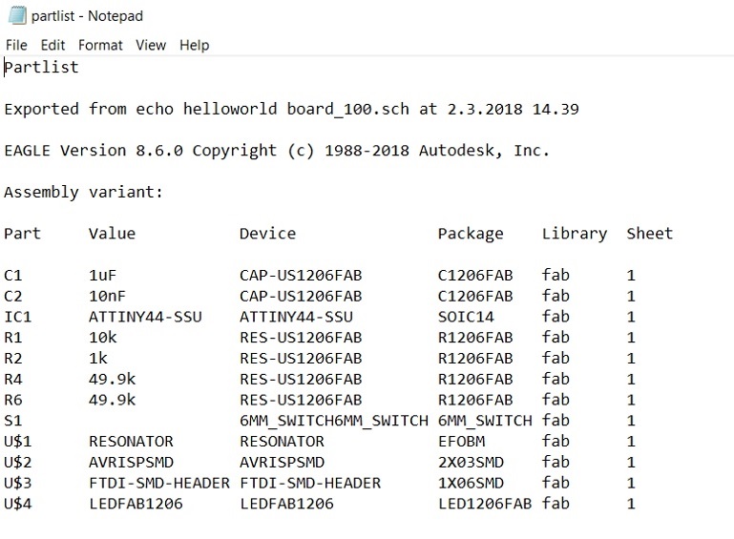Open the View menu

coord(151,45)
